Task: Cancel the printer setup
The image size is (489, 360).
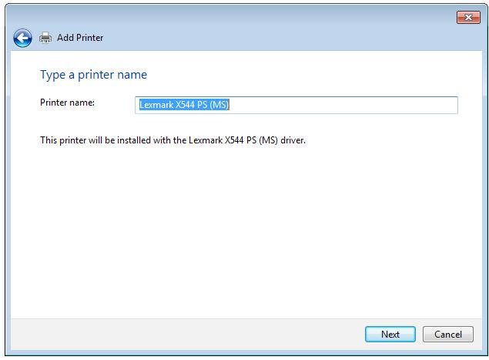Action: 448,334
